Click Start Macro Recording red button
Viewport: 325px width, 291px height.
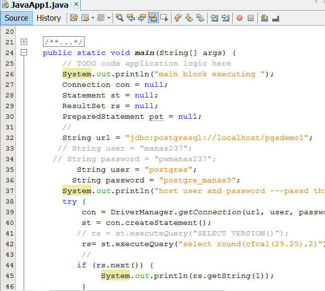240,18
